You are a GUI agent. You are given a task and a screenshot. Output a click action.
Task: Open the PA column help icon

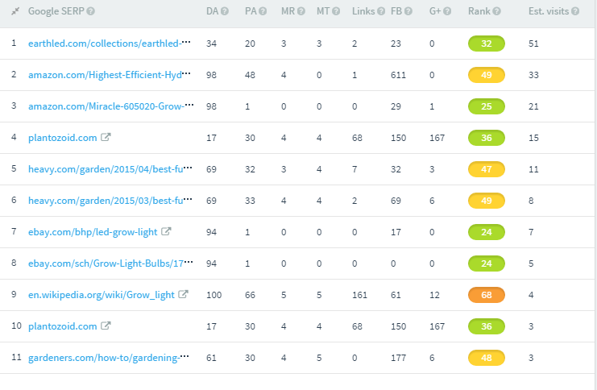click(x=263, y=11)
